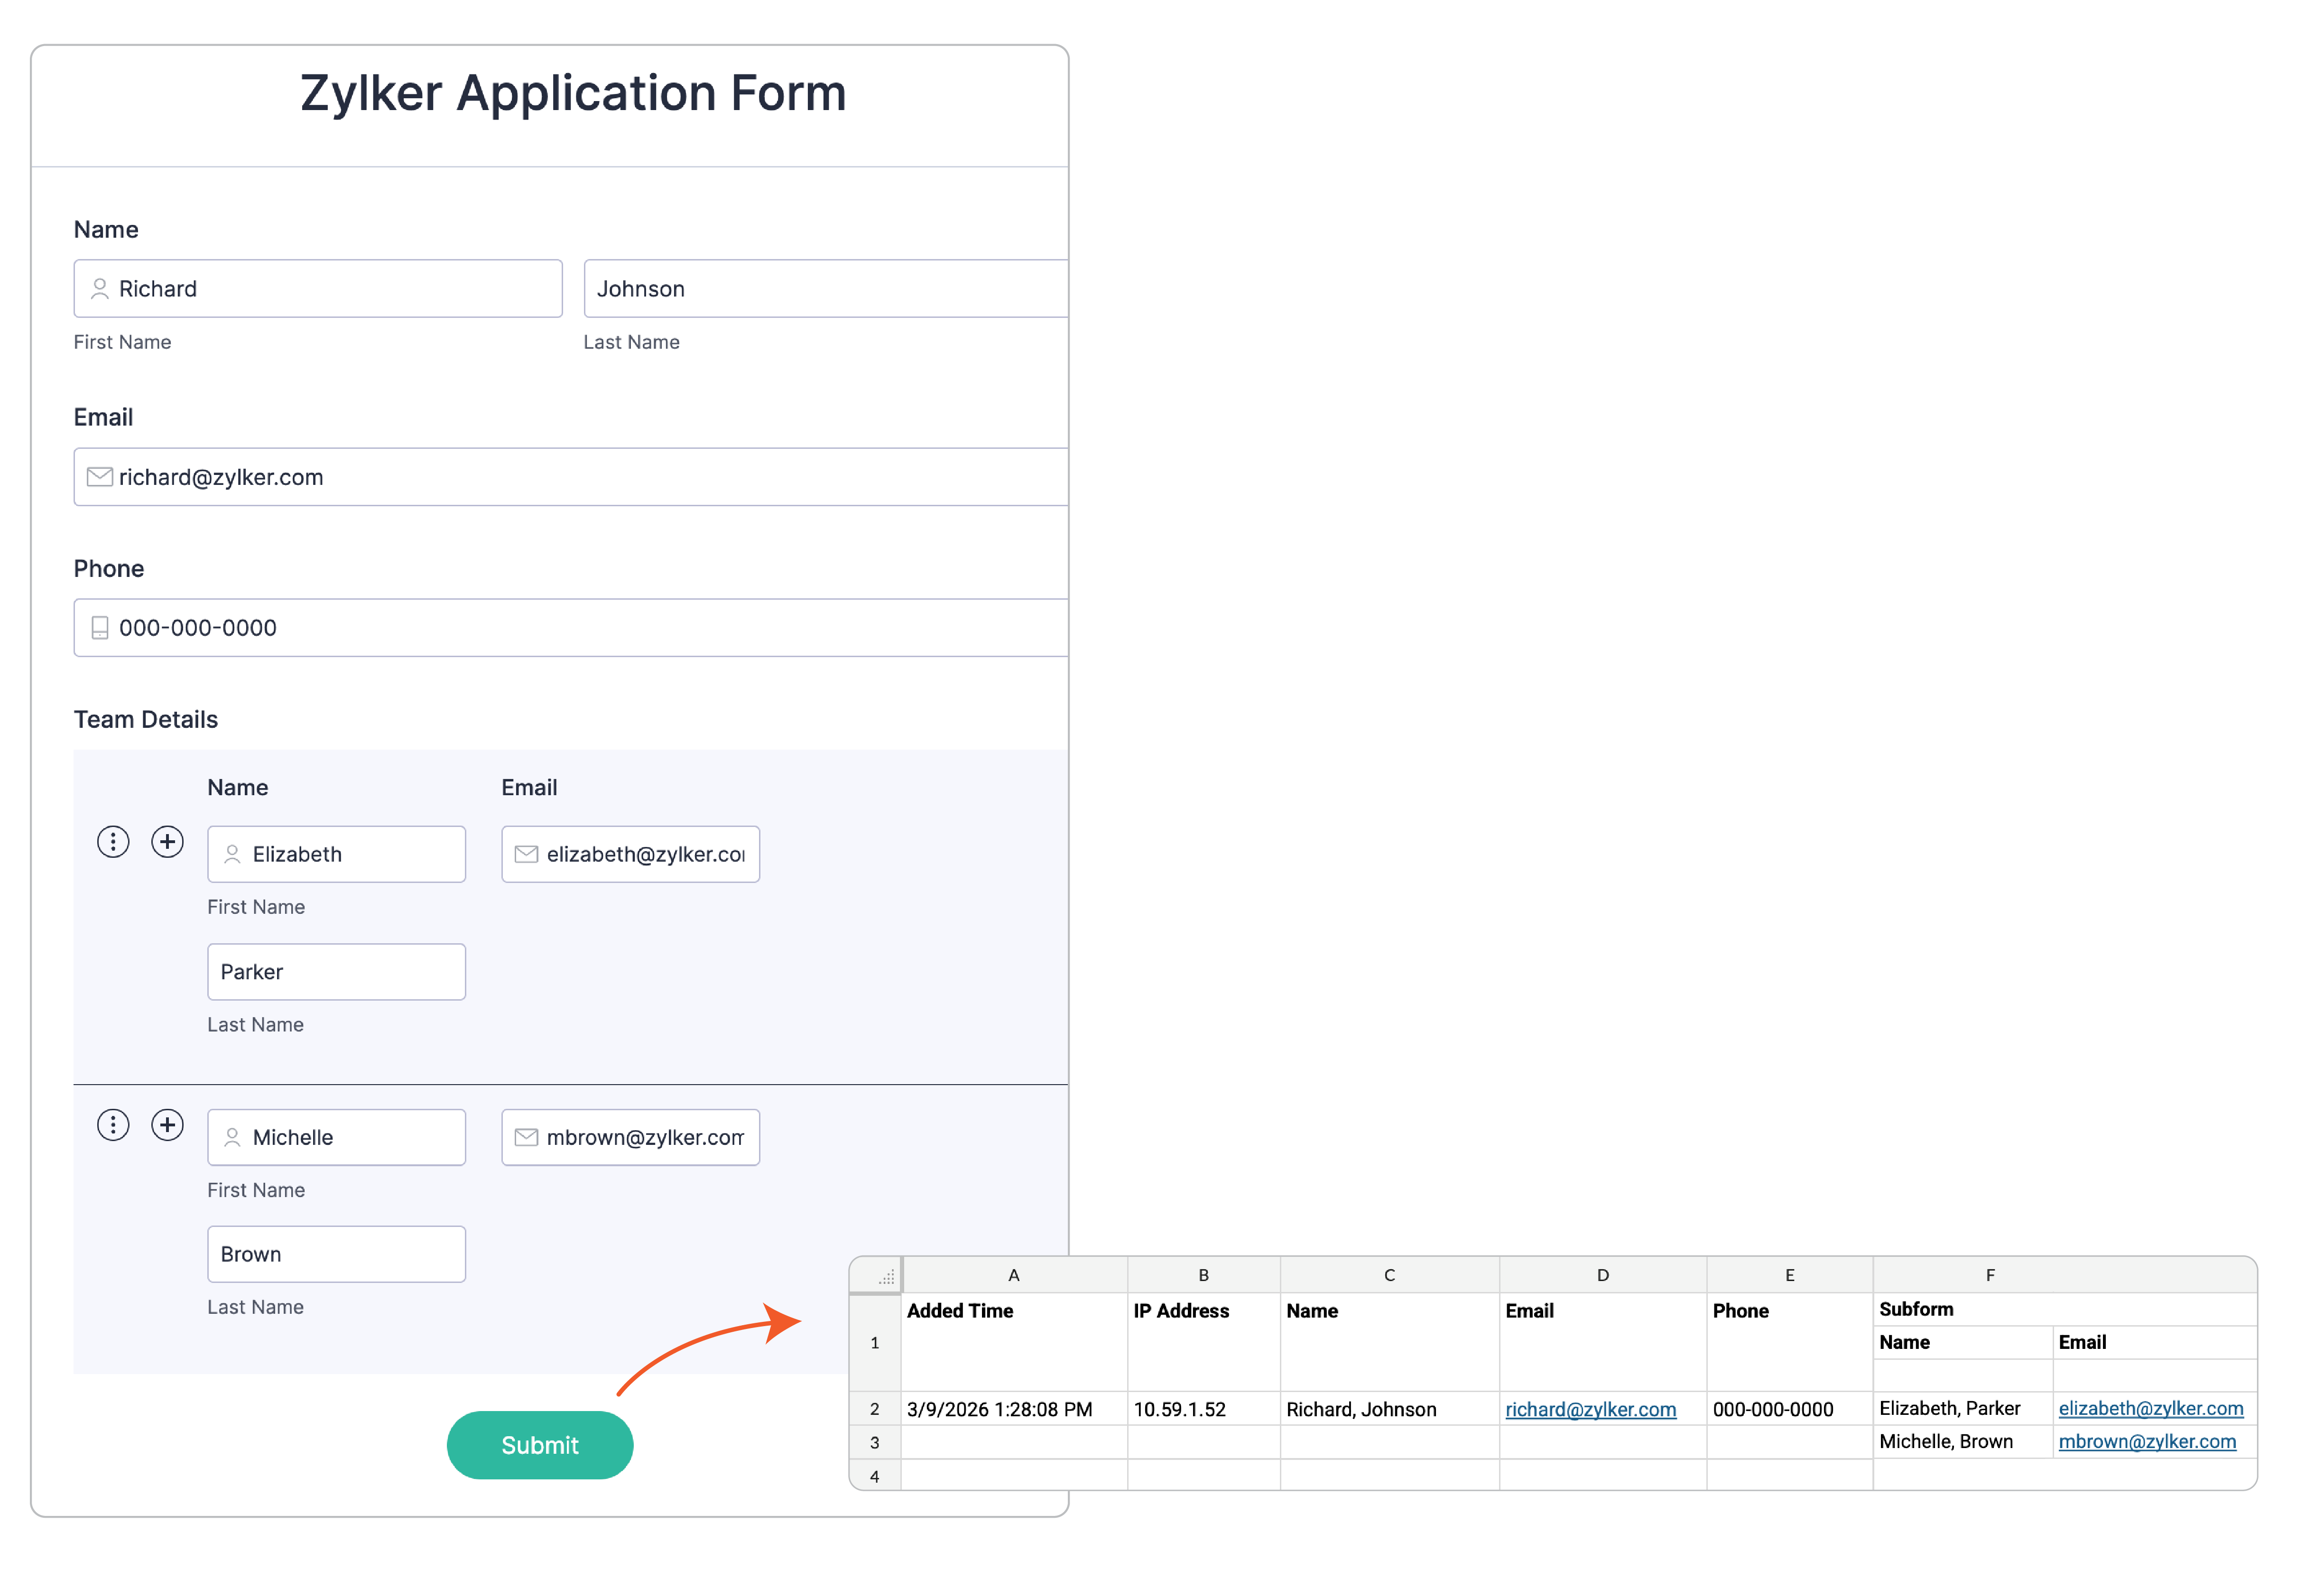
Task: Click the envelope icon beside mbrown@zylker.com
Action: point(526,1137)
